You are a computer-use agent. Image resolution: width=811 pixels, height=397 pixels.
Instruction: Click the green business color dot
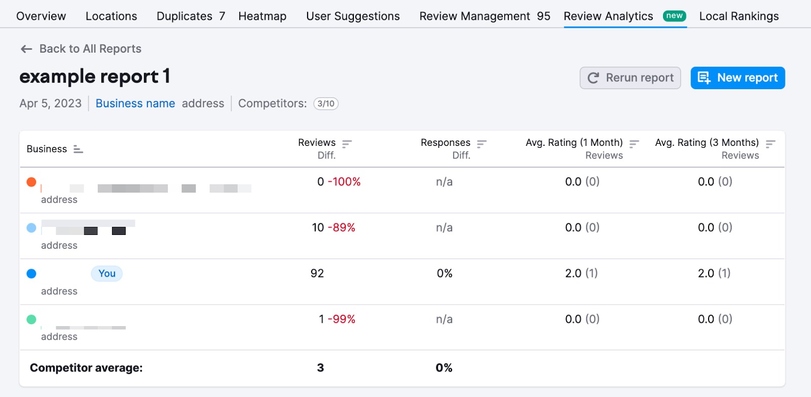click(x=31, y=320)
